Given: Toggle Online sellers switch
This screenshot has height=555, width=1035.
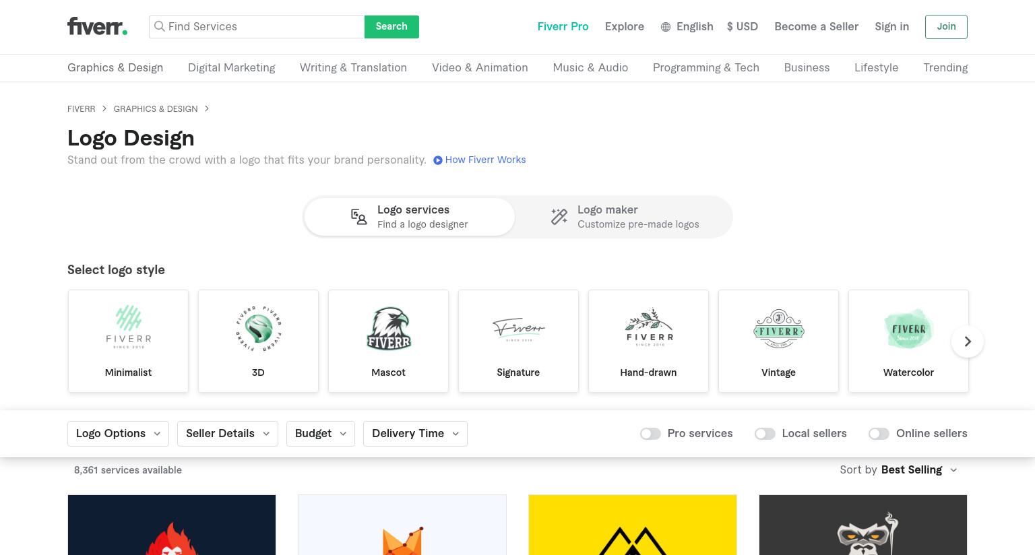Looking at the screenshot, I should pos(879,434).
